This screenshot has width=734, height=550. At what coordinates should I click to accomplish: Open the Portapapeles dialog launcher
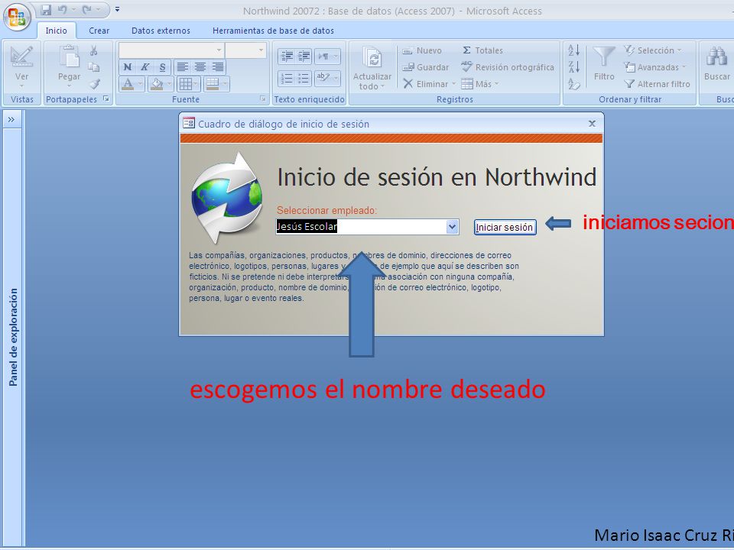tap(107, 99)
